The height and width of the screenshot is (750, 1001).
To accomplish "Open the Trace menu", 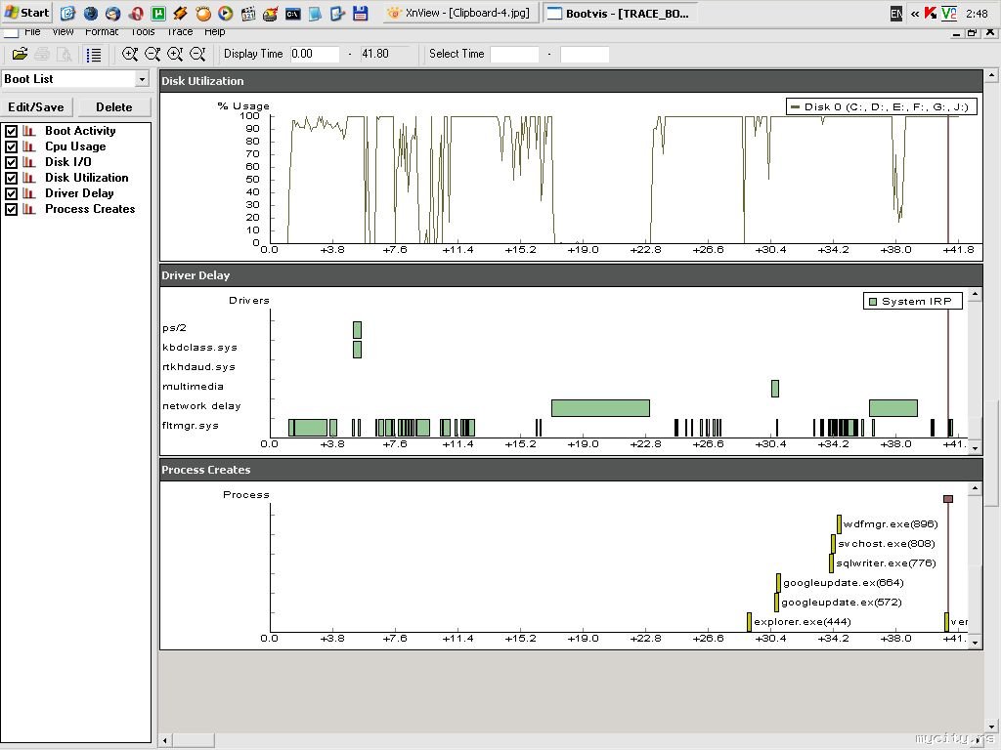I will 179,32.
